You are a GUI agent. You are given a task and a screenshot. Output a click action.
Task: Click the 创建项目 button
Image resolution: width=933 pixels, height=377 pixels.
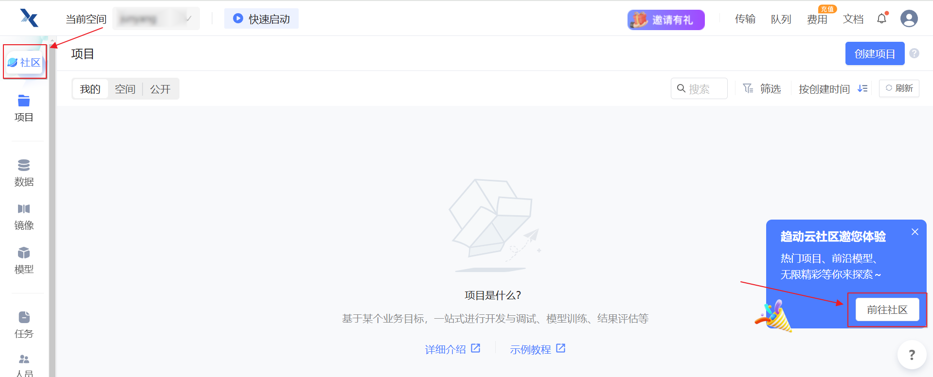pos(874,53)
